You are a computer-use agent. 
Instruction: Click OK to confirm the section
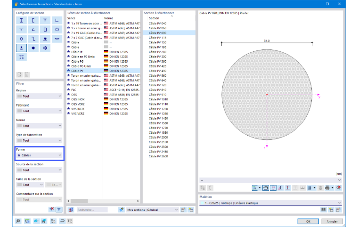click(308, 221)
